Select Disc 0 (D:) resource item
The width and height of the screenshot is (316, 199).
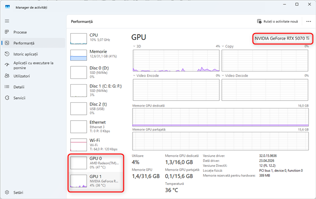96,72
